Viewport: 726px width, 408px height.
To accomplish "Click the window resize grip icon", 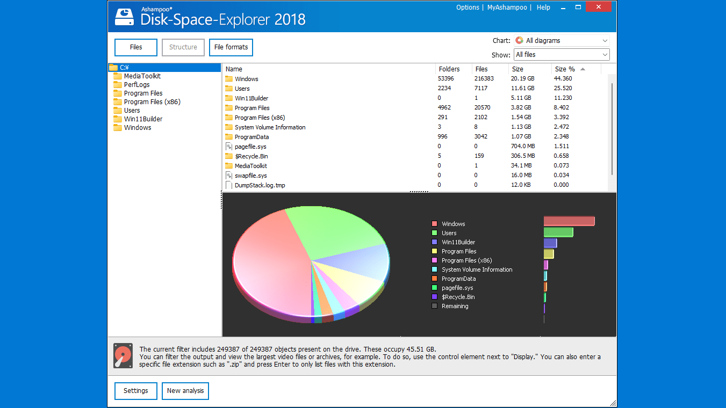I will click(613, 403).
